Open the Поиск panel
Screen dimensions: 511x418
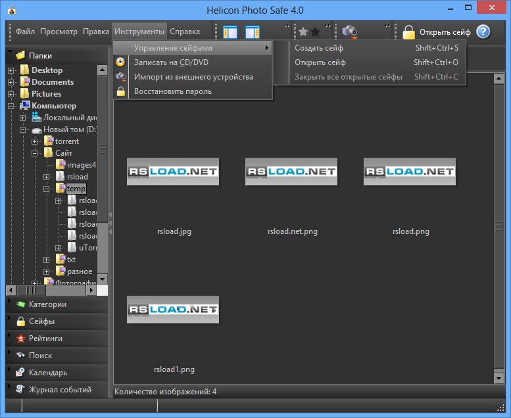pos(57,356)
